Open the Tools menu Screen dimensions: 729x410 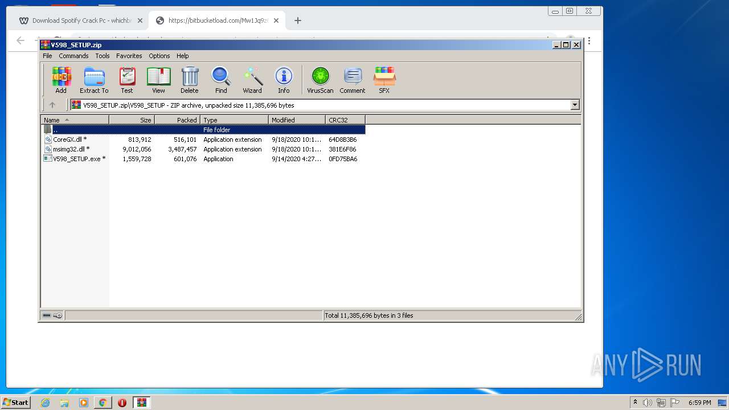(103, 56)
